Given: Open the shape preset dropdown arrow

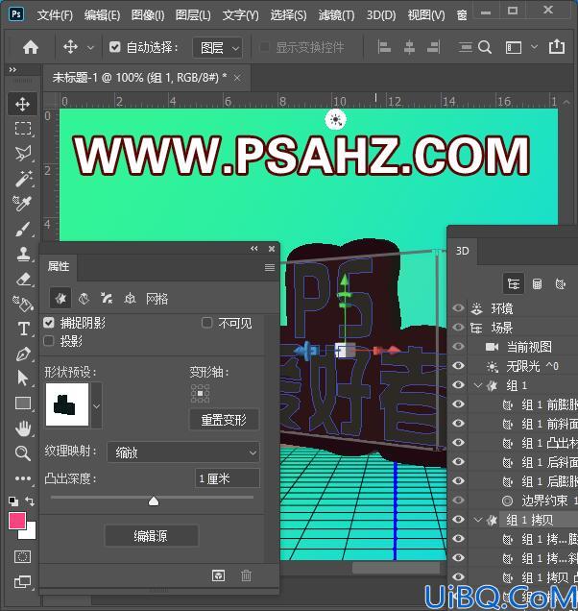Looking at the screenshot, I should (96, 405).
